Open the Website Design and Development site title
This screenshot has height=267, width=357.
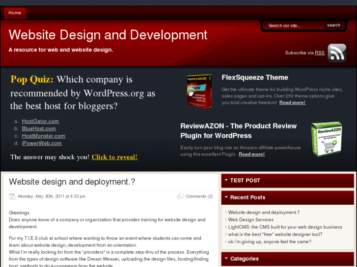point(108,35)
